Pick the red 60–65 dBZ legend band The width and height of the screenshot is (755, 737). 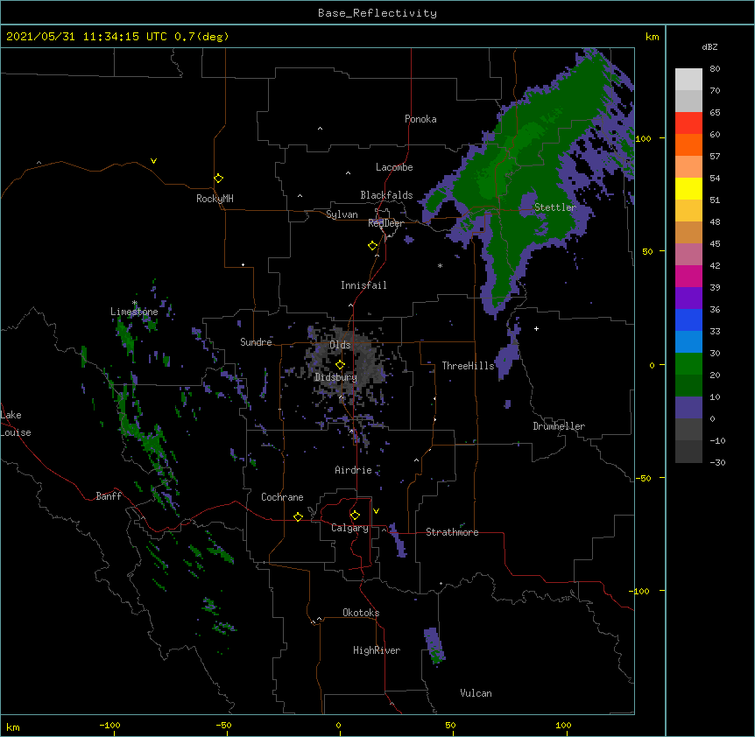[688, 123]
